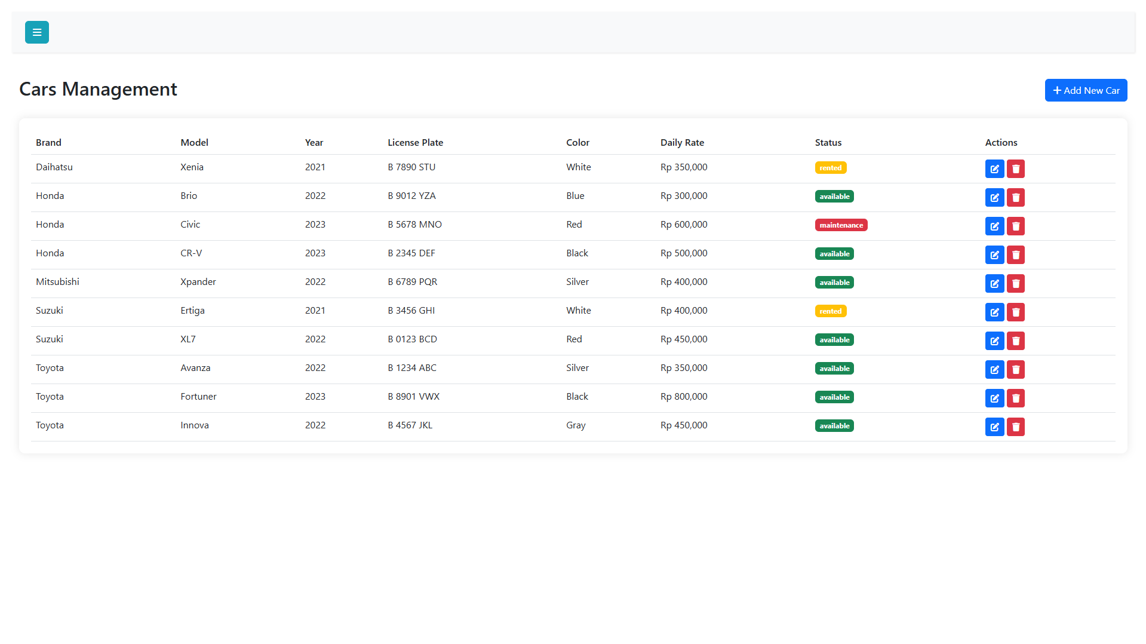This screenshot has height=644, width=1146.
Task: Click the rented badge for Xenia
Action: tap(831, 168)
